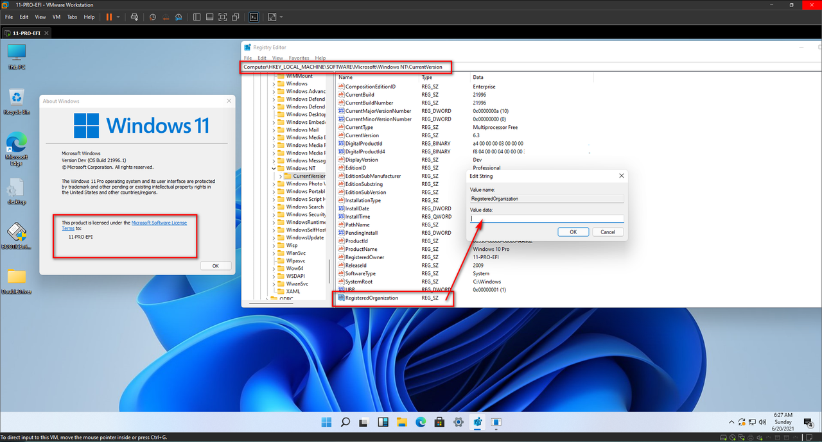Open VMware's VM menu
822x442 pixels.
[x=56, y=17]
